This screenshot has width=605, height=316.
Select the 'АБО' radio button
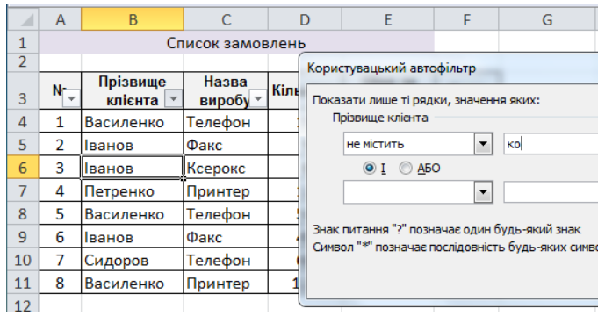click(x=406, y=169)
